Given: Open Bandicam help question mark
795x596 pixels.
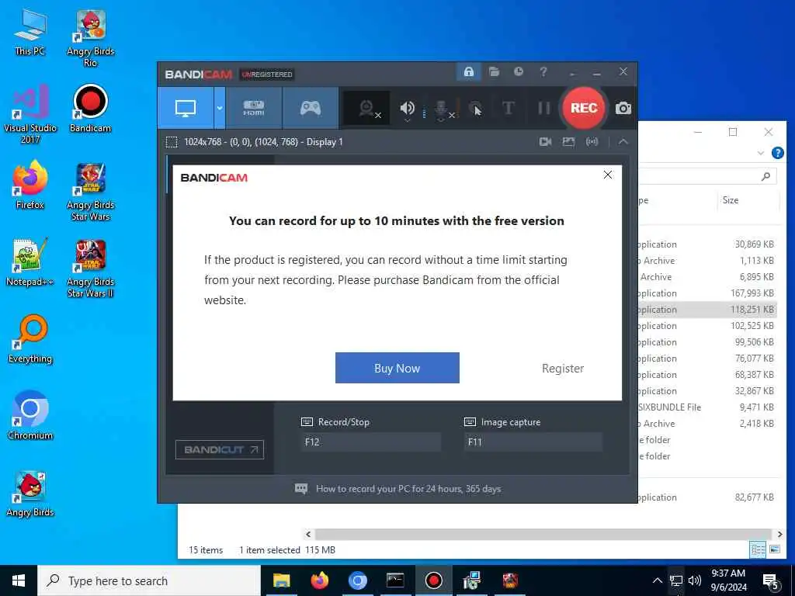Looking at the screenshot, I should click(543, 72).
